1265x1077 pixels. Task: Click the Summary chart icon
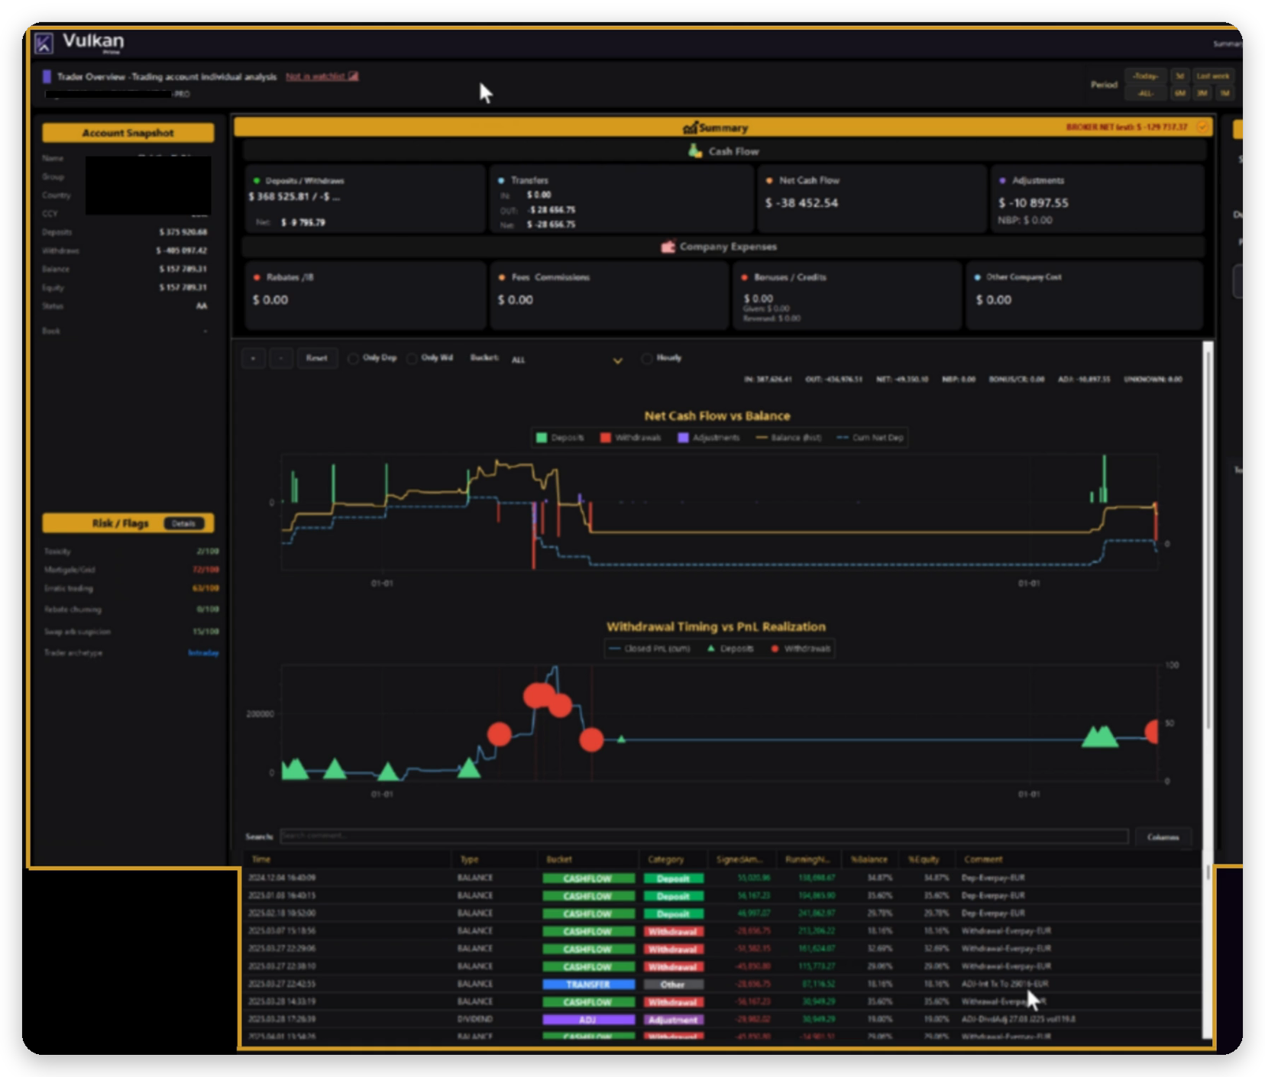pos(690,128)
